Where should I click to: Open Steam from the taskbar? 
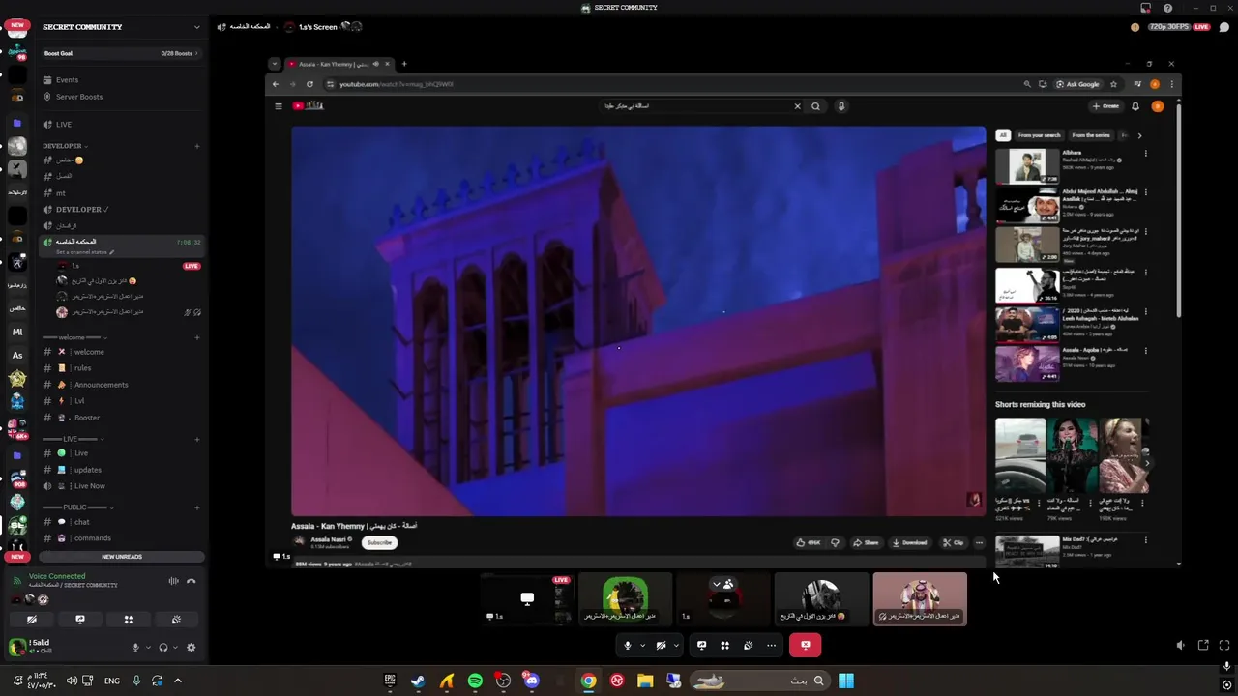[418, 681]
